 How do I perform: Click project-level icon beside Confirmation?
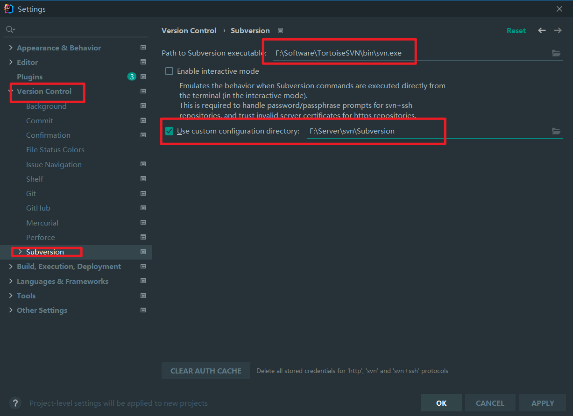coord(143,135)
